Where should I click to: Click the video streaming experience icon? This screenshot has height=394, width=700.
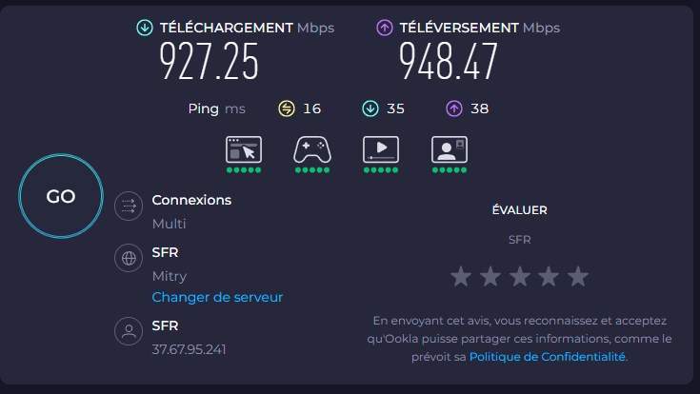point(381,149)
